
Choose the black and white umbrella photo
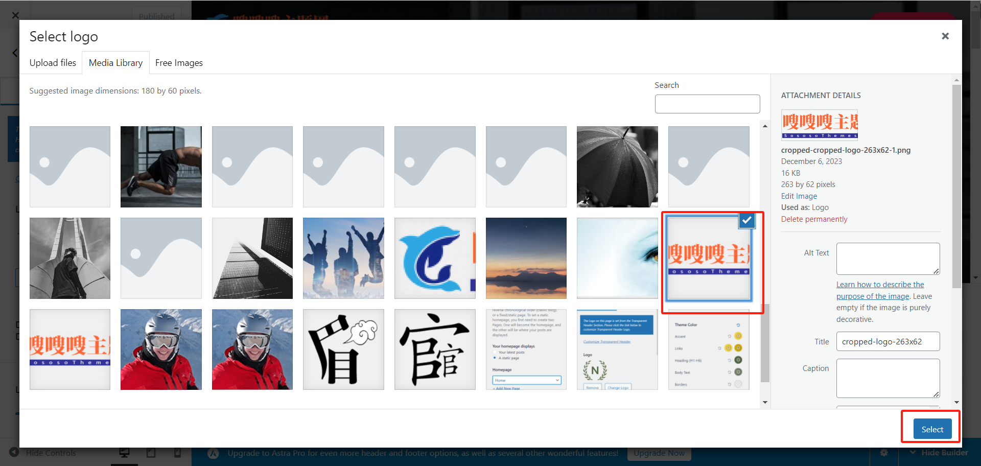pos(617,167)
